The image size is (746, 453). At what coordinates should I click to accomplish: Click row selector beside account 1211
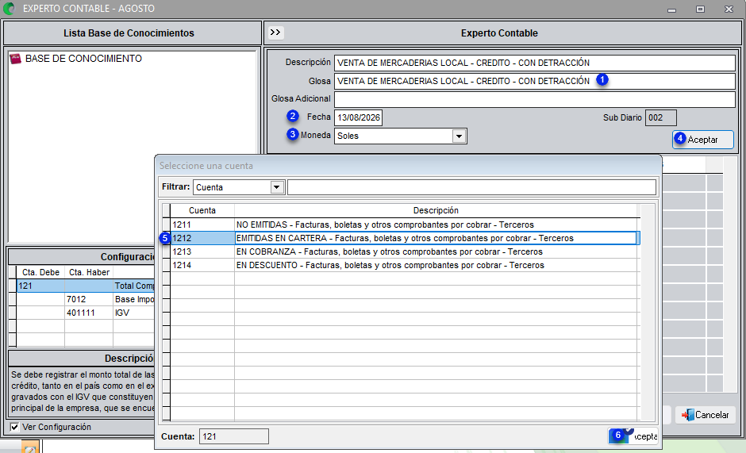pos(166,225)
